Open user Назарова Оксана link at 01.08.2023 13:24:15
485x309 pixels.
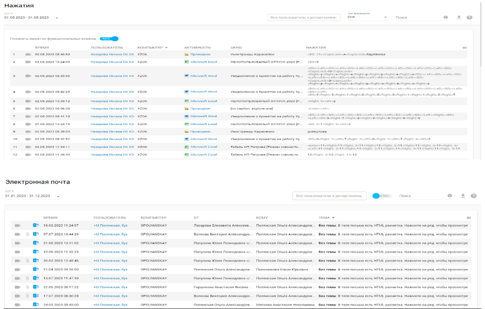[112, 124]
